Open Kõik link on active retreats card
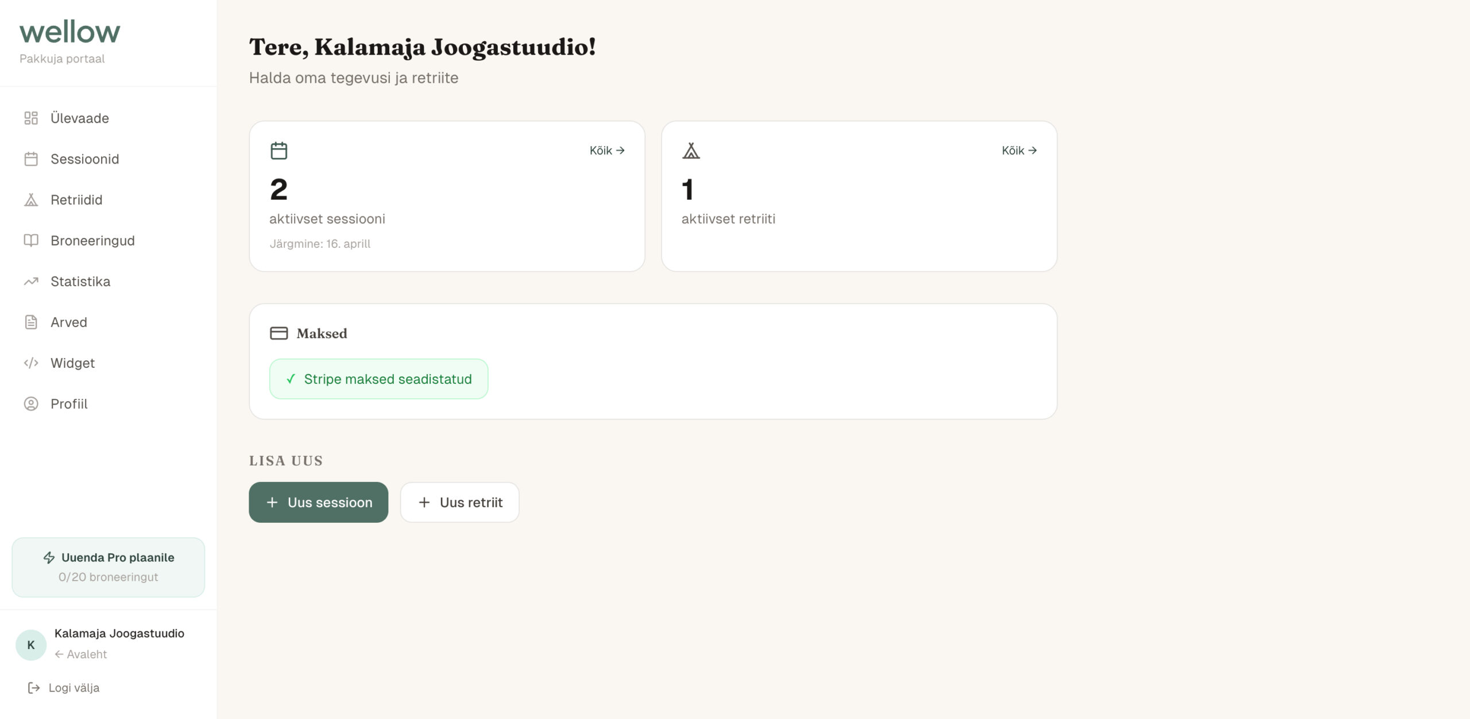Viewport: 1470px width, 719px height. (1019, 150)
